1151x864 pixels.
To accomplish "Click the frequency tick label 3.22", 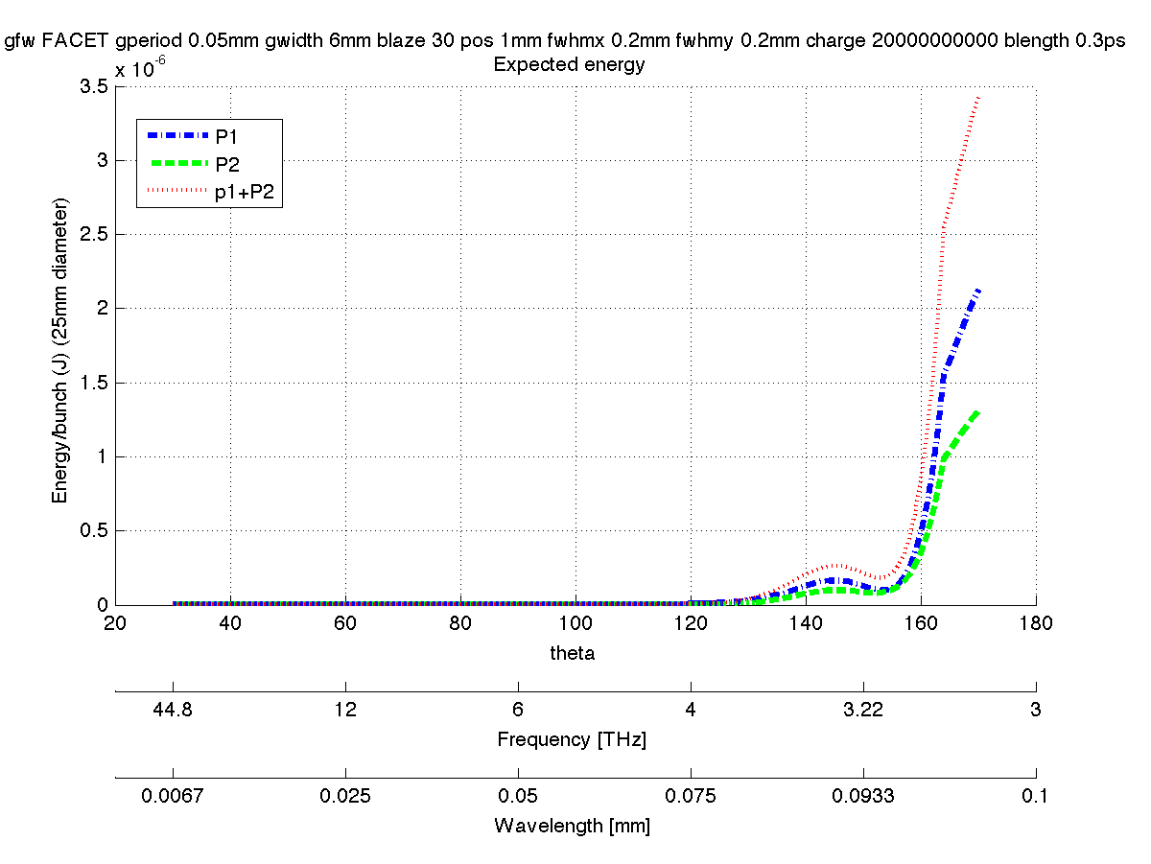I will [863, 710].
